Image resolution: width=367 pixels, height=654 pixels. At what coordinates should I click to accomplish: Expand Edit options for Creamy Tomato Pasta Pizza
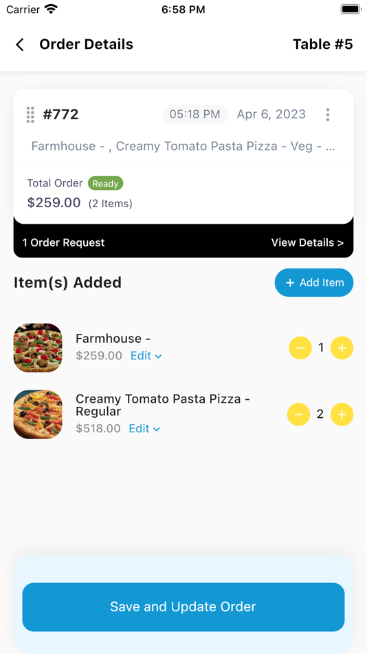[x=144, y=429]
